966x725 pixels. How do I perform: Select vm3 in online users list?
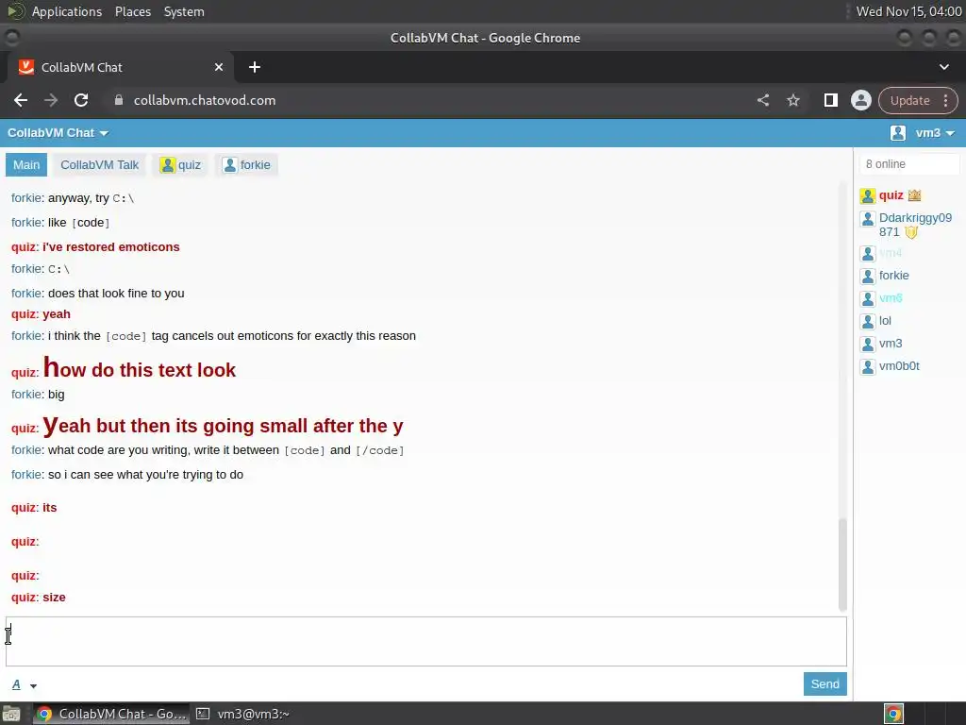click(891, 344)
